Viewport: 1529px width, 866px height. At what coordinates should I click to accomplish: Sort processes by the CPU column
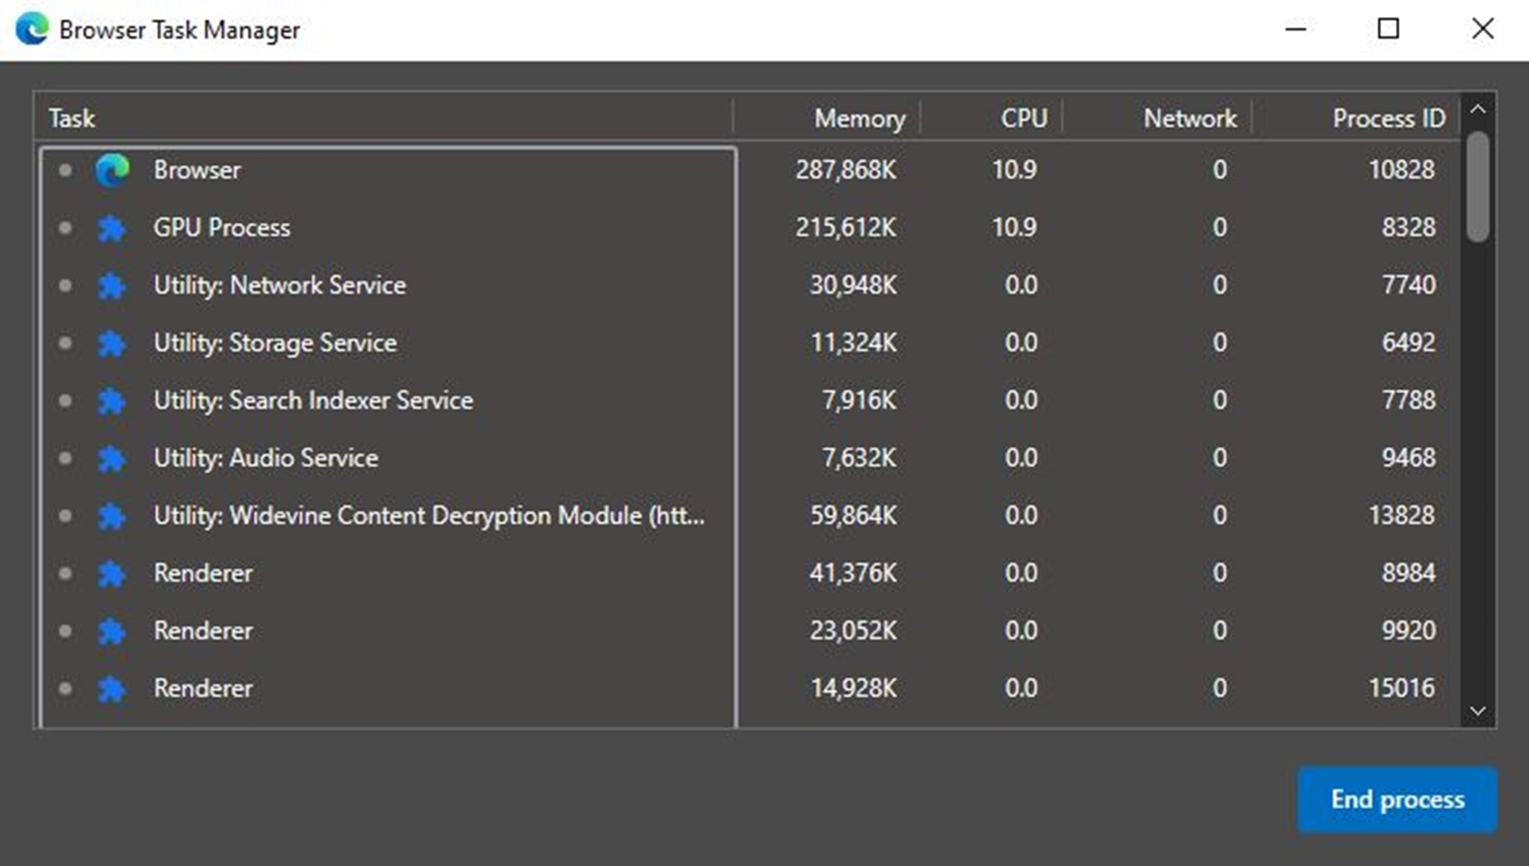point(1022,117)
